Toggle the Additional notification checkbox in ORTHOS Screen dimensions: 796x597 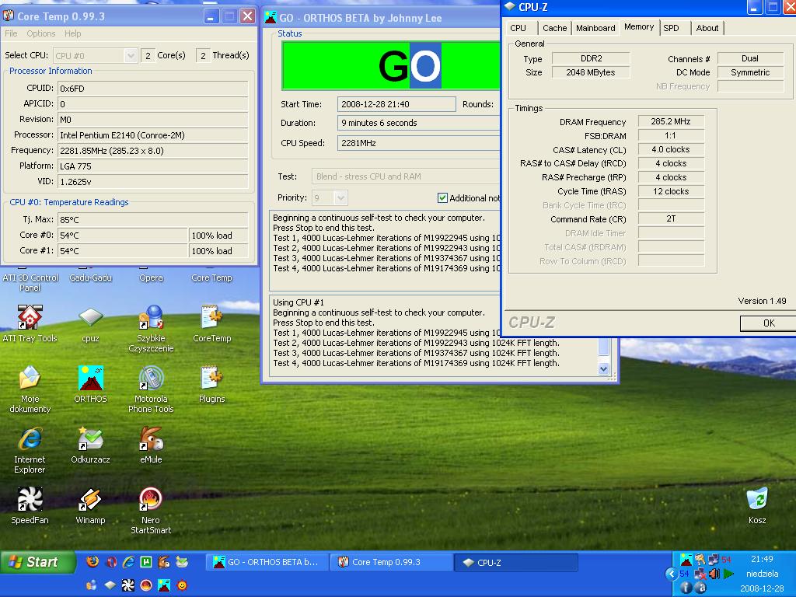point(442,197)
